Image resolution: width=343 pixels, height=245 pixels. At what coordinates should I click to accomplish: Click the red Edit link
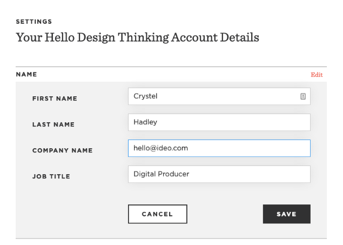(x=317, y=75)
